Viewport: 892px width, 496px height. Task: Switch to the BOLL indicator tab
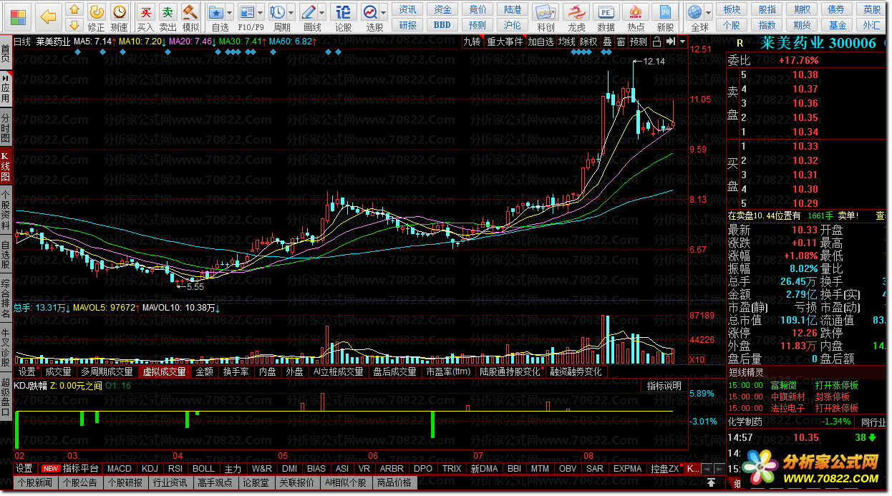(x=203, y=468)
